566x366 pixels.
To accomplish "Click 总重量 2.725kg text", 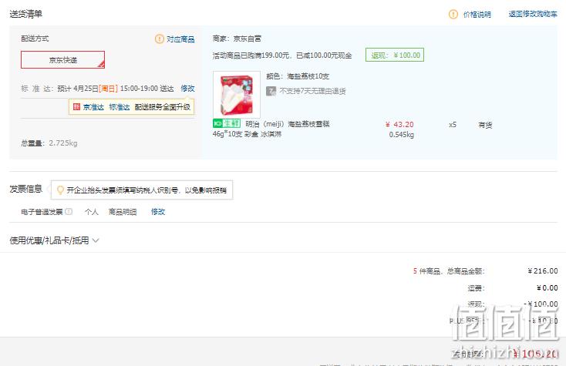I will point(49,143).
